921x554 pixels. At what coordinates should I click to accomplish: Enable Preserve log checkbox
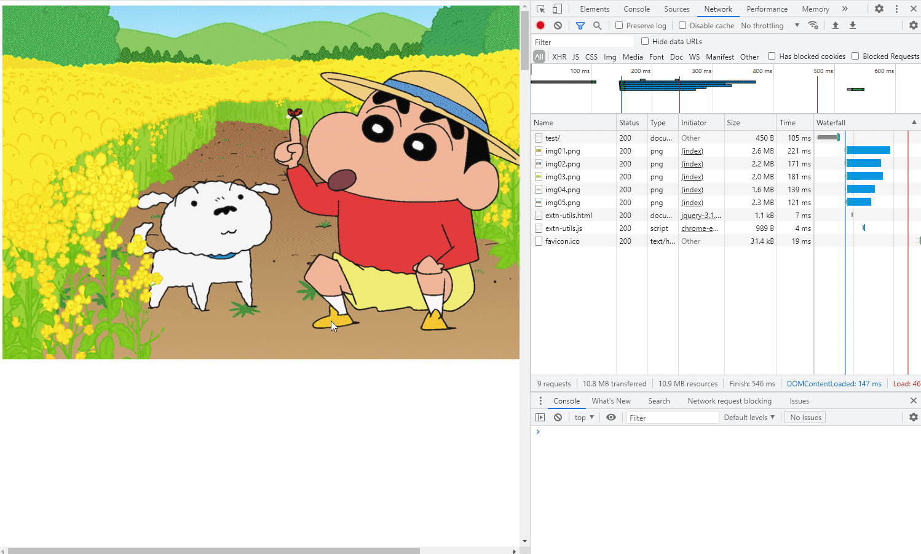[619, 25]
